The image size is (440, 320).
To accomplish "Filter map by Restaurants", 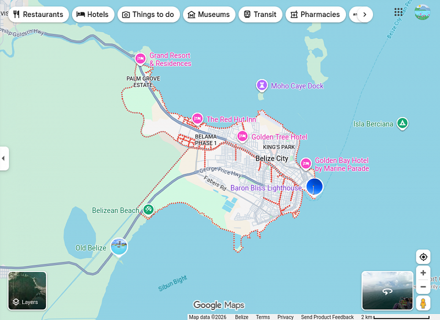I will [x=38, y=15].
